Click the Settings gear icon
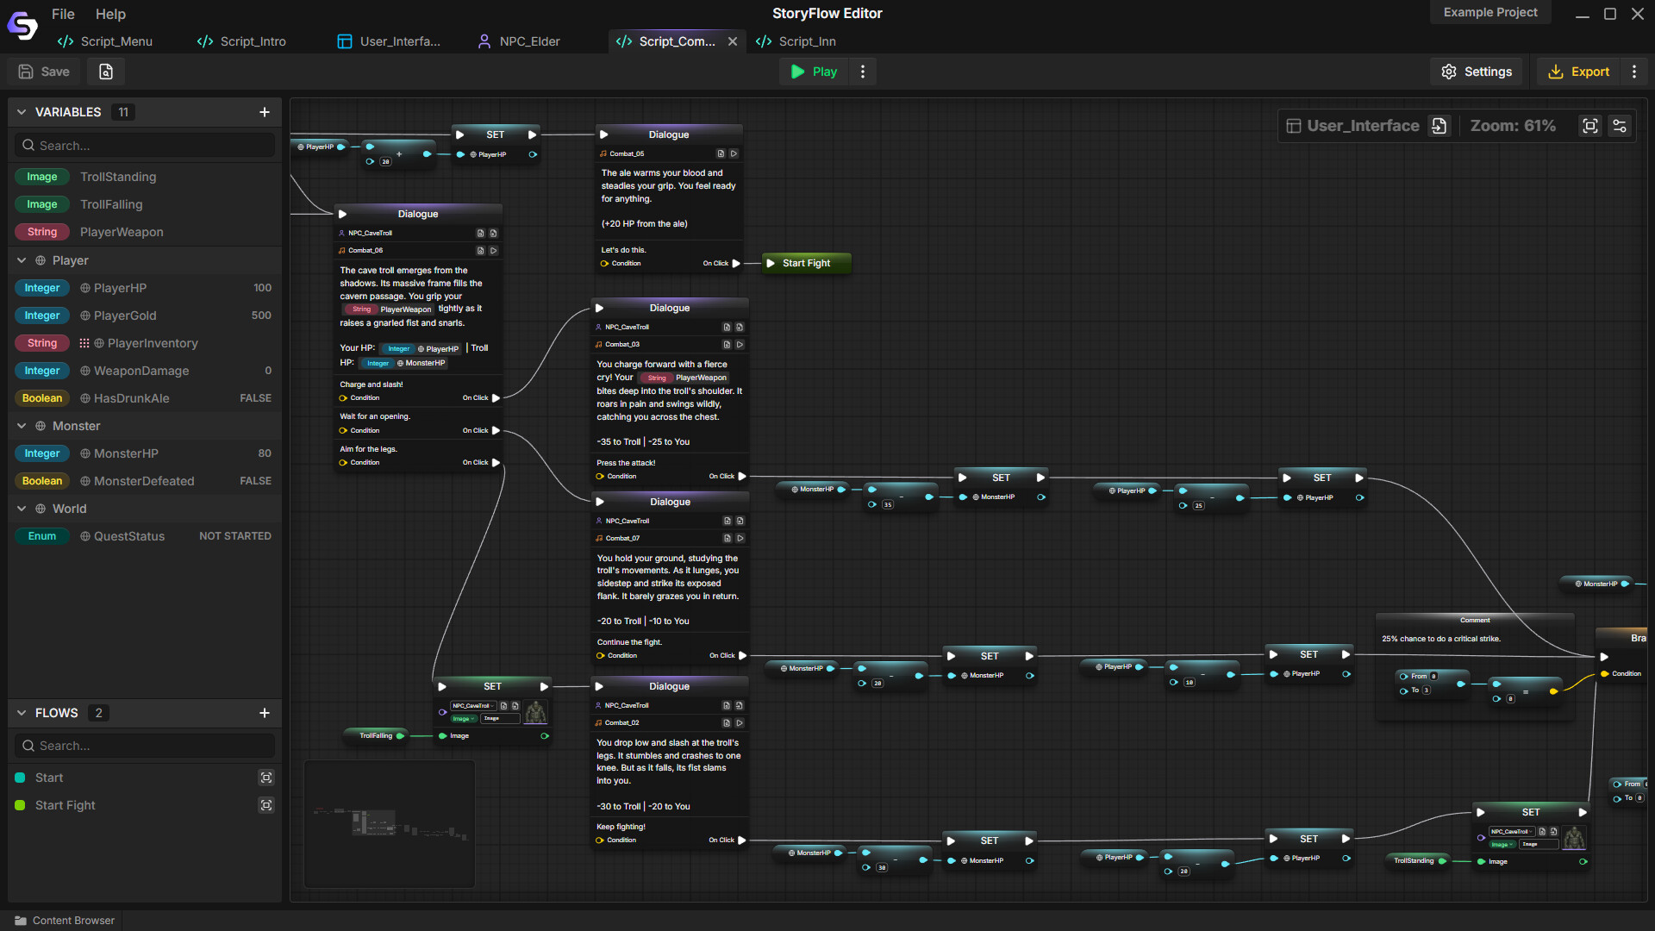Screen dimensions: 1655x931 point(1449,72)
